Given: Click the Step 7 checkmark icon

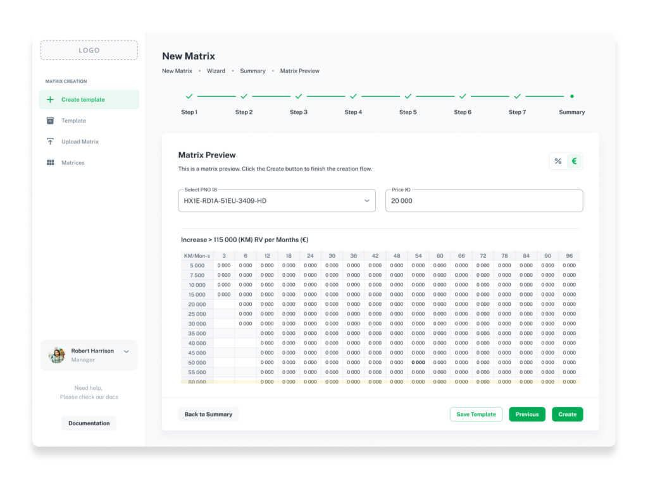Looking at the screenshot, I should click(x=517, y=96).
